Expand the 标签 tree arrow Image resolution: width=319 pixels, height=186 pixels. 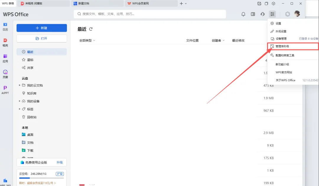pyautogui.click(x=19, y=109)
